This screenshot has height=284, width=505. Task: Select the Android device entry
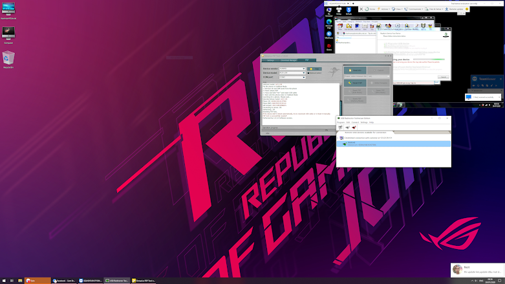(x=394, y=144)
